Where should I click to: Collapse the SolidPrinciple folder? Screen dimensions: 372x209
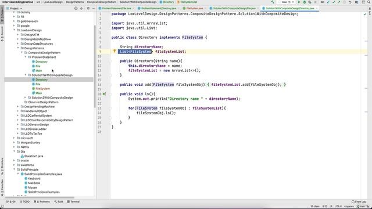[14, 170]
